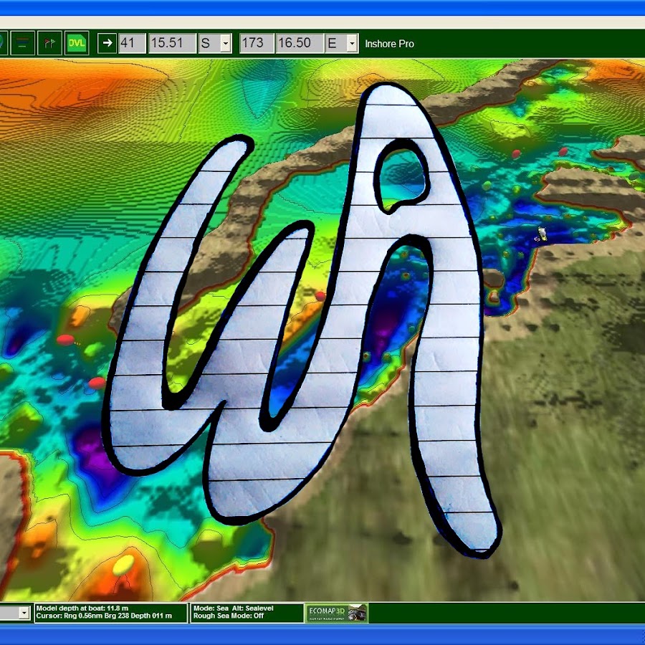Click the latitude degrees field showing 41
The height and width of the screenshot is (645, 645).
point(132,43)
